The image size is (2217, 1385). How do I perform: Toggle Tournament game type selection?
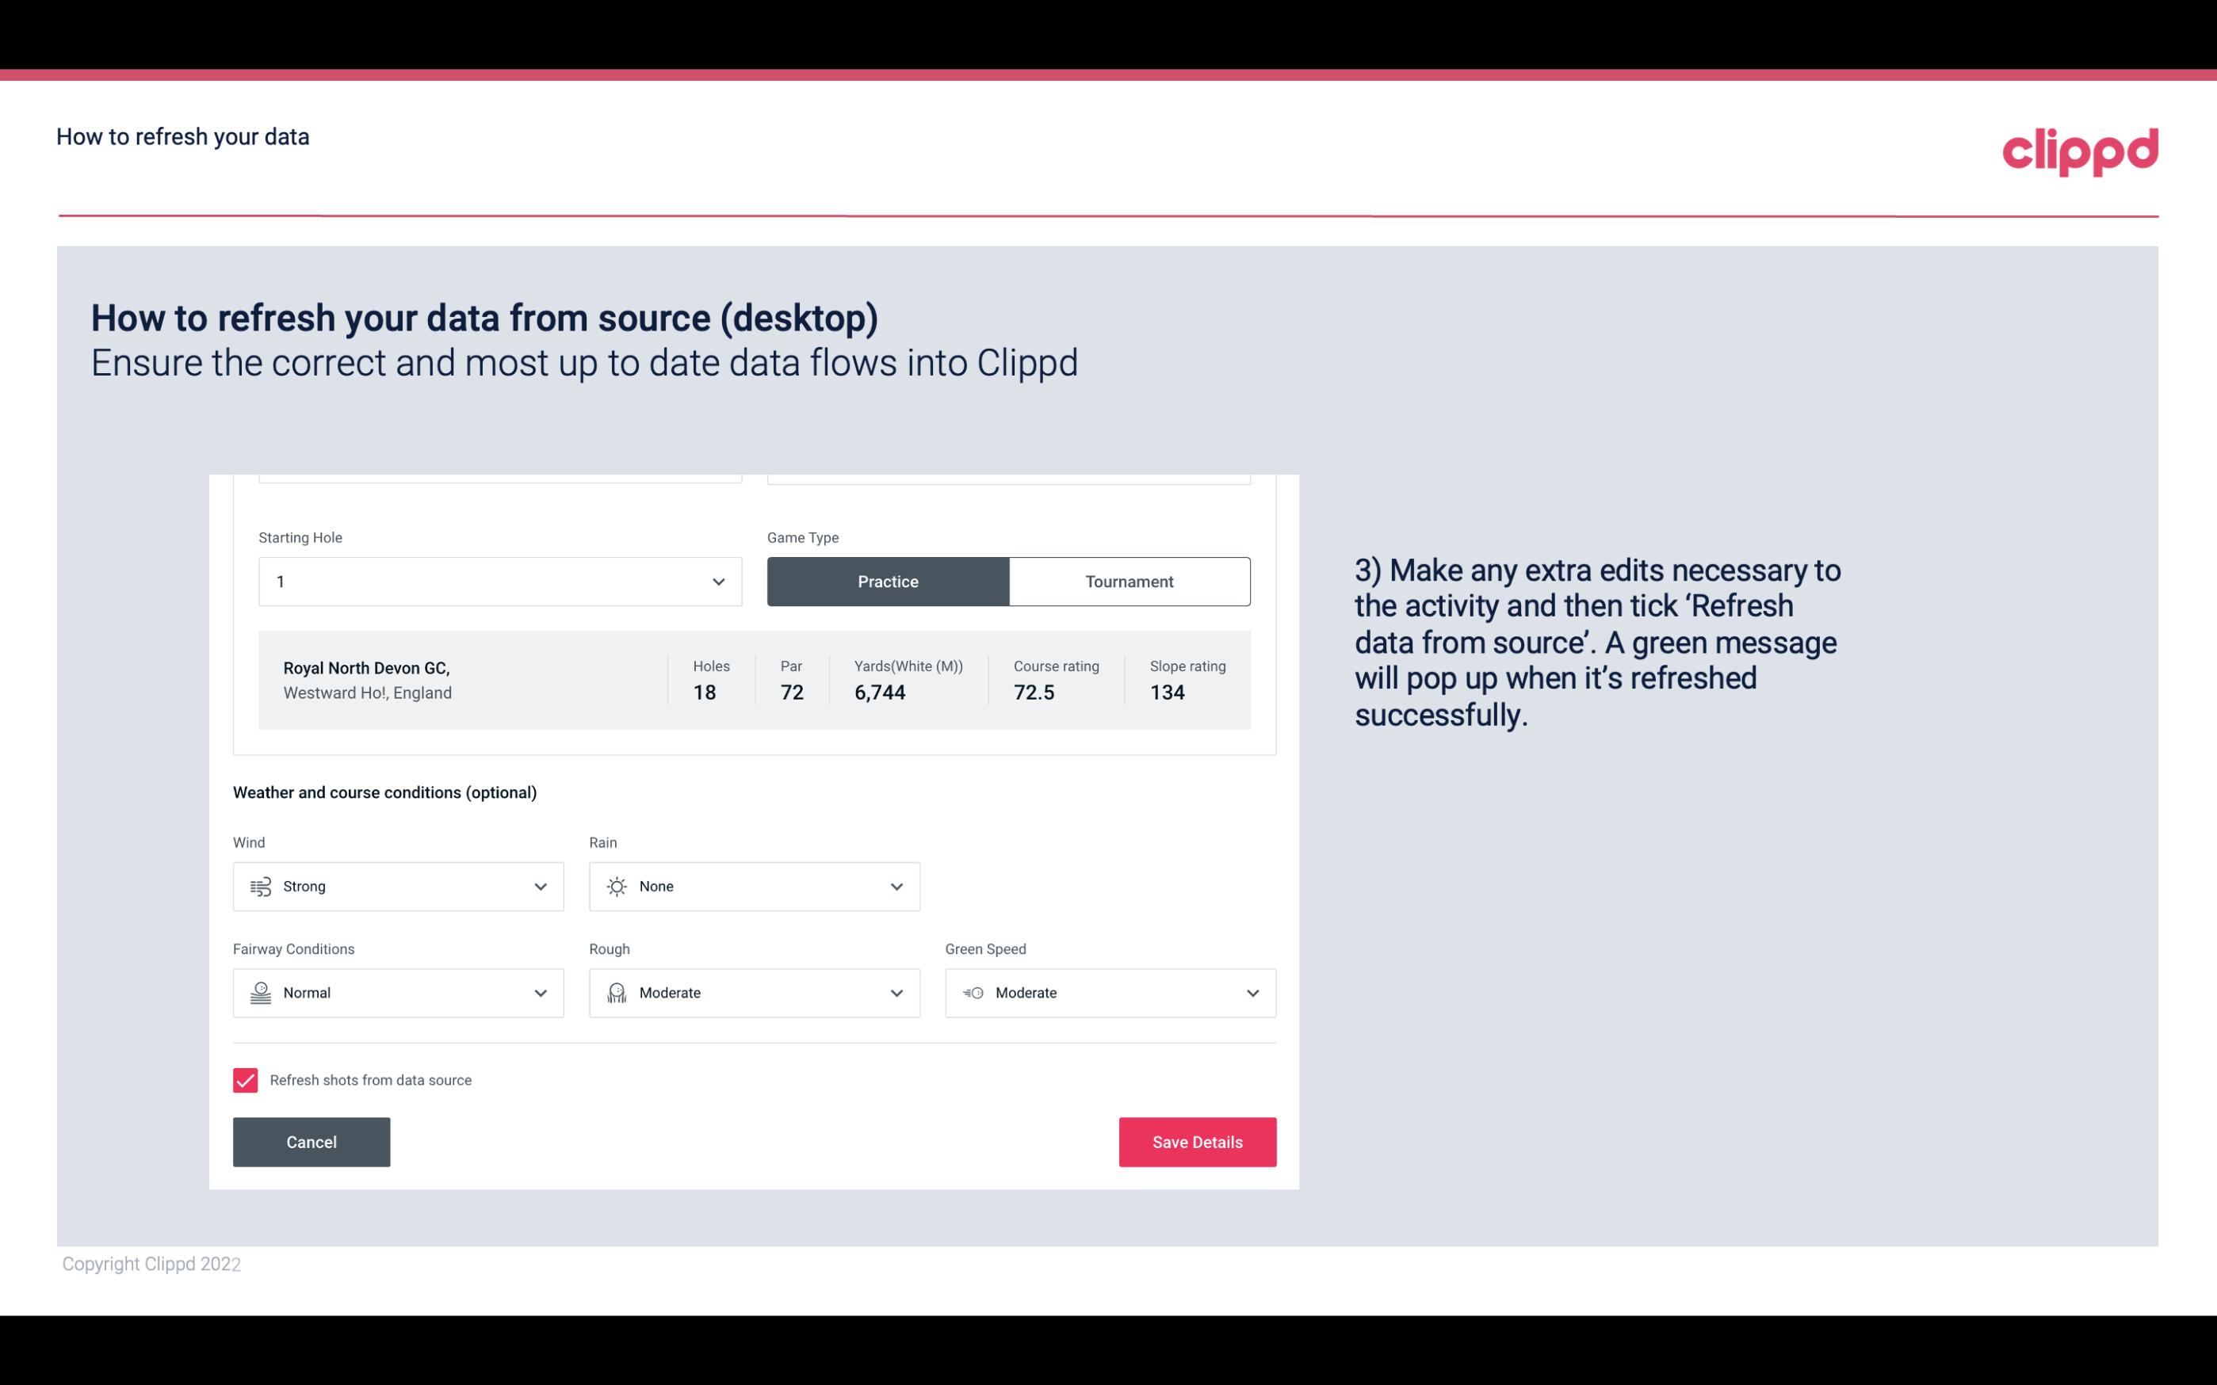point(1129,581)
